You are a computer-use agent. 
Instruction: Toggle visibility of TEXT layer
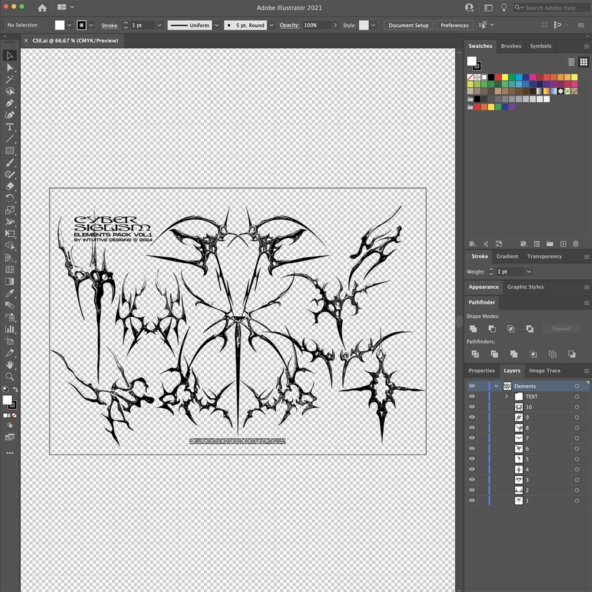(x=472, y=396)
